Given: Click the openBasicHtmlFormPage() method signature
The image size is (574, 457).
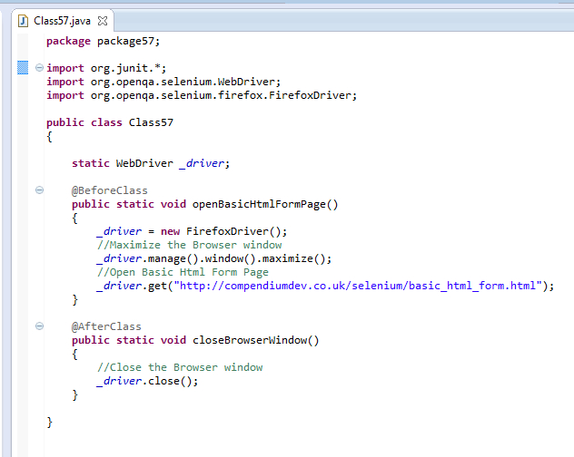Looking at the screenshot, I should [205, 204].
